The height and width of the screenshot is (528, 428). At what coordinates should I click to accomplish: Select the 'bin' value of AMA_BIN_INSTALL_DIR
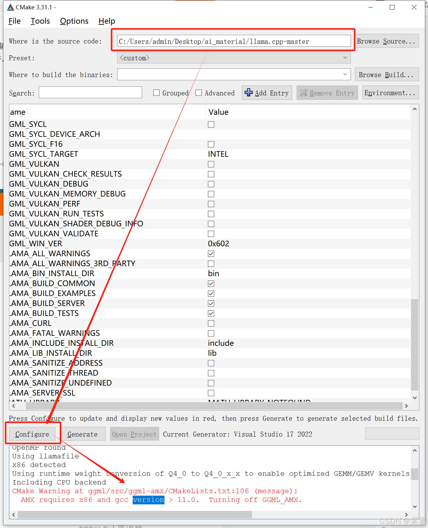coord(214,274)
